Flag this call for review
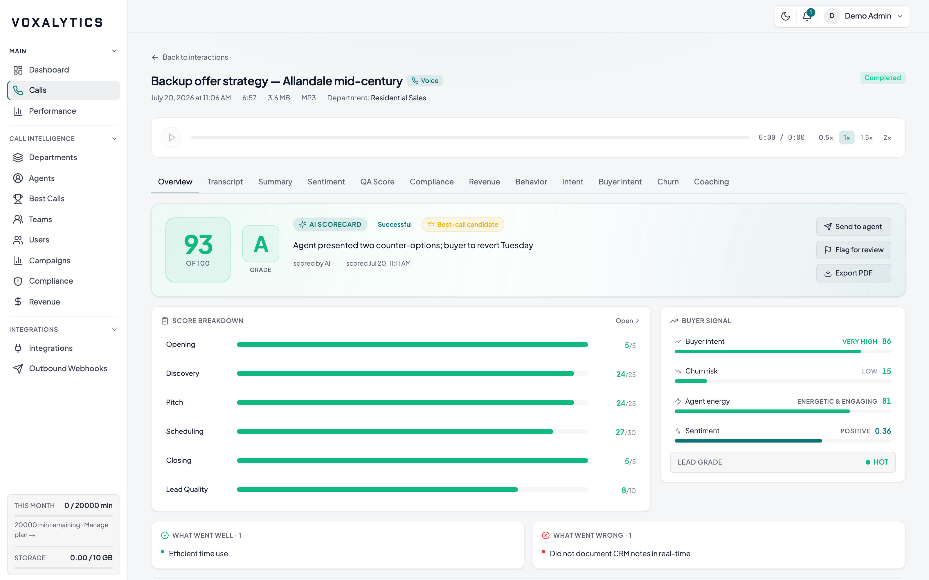Image resolution: width=929 pixels, height=580 pixels. click(x=854, y=250)
